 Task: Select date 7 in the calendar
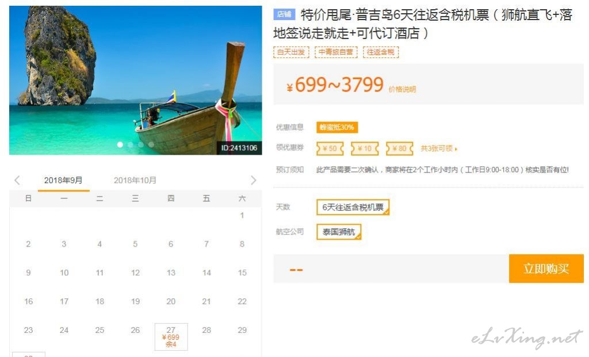(206, 244)
